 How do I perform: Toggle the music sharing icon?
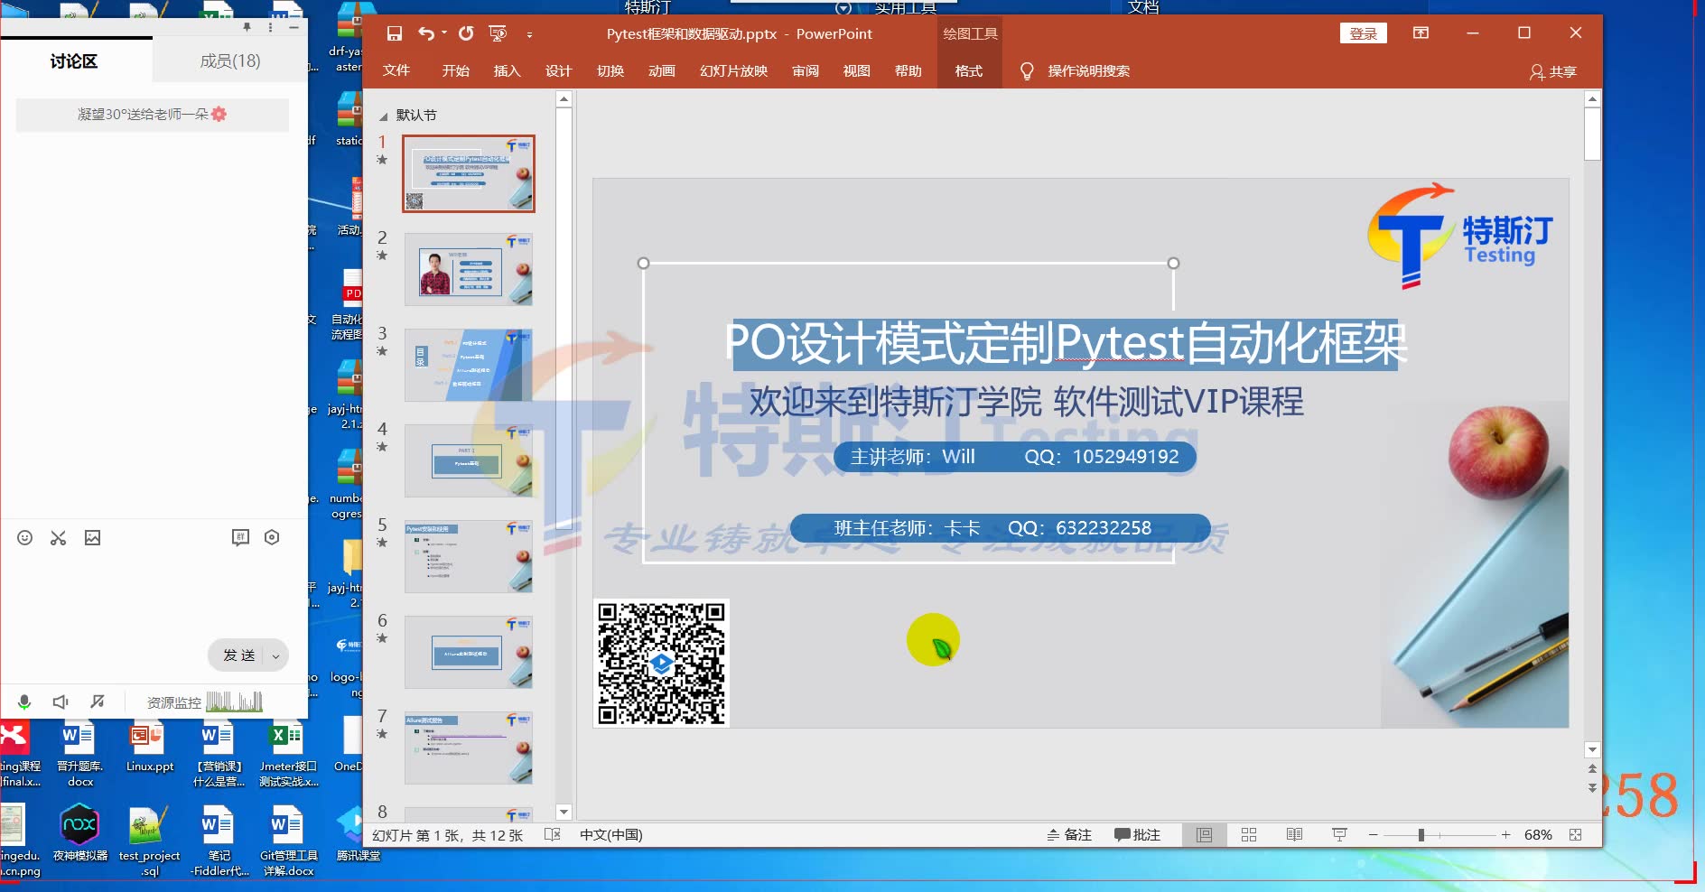[x=98, y=702]
